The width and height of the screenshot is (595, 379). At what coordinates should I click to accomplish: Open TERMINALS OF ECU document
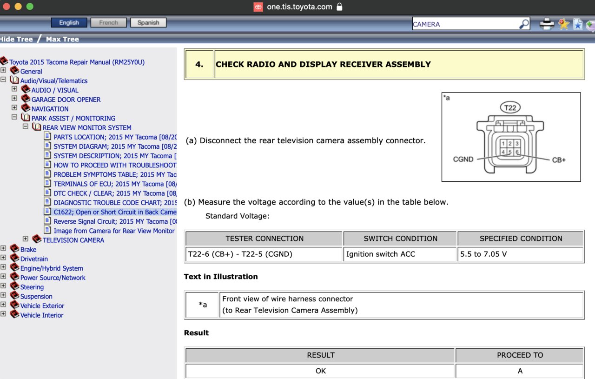115,184
